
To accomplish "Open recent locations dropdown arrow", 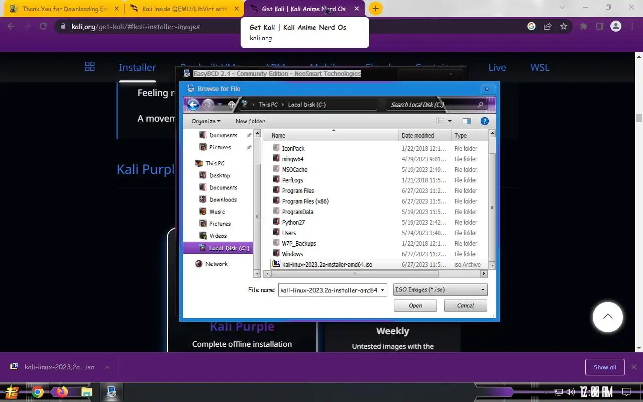I will (x=220, y=105).
